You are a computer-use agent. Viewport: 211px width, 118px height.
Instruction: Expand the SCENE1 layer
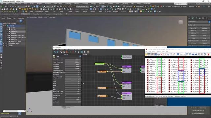coord(4,46)
